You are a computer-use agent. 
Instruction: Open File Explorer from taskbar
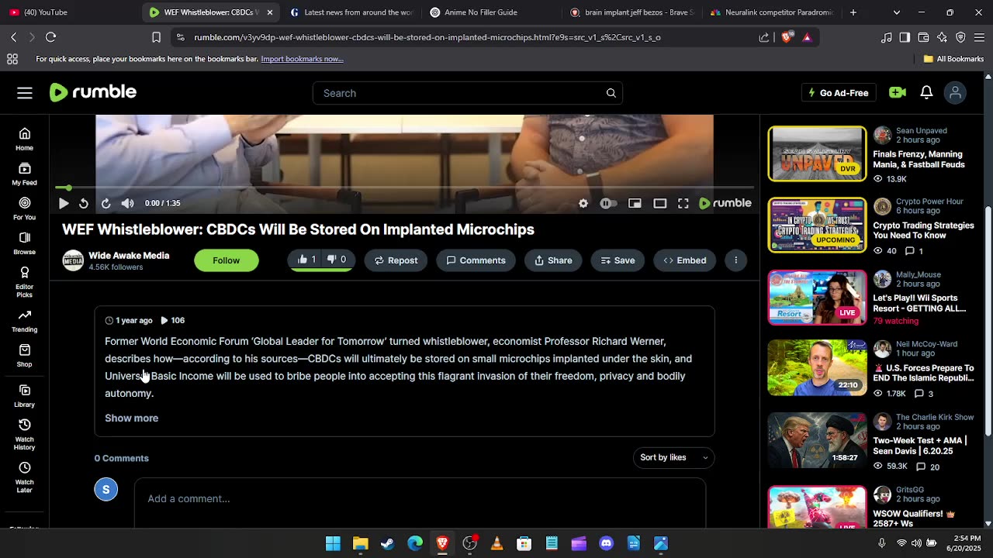click(x=360, y=543)
